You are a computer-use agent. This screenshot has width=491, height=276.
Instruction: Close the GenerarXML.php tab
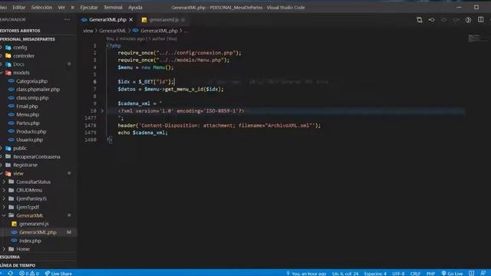pyautogui.click(x=131, y=20)
